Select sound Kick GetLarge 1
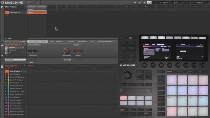The image size is (210, 118). tap(15, 71)
